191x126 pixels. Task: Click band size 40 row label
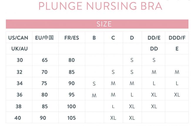pyautogui.click(x=18, y=118)
